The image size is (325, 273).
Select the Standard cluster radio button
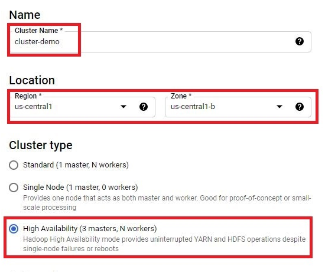coord(14,165)
